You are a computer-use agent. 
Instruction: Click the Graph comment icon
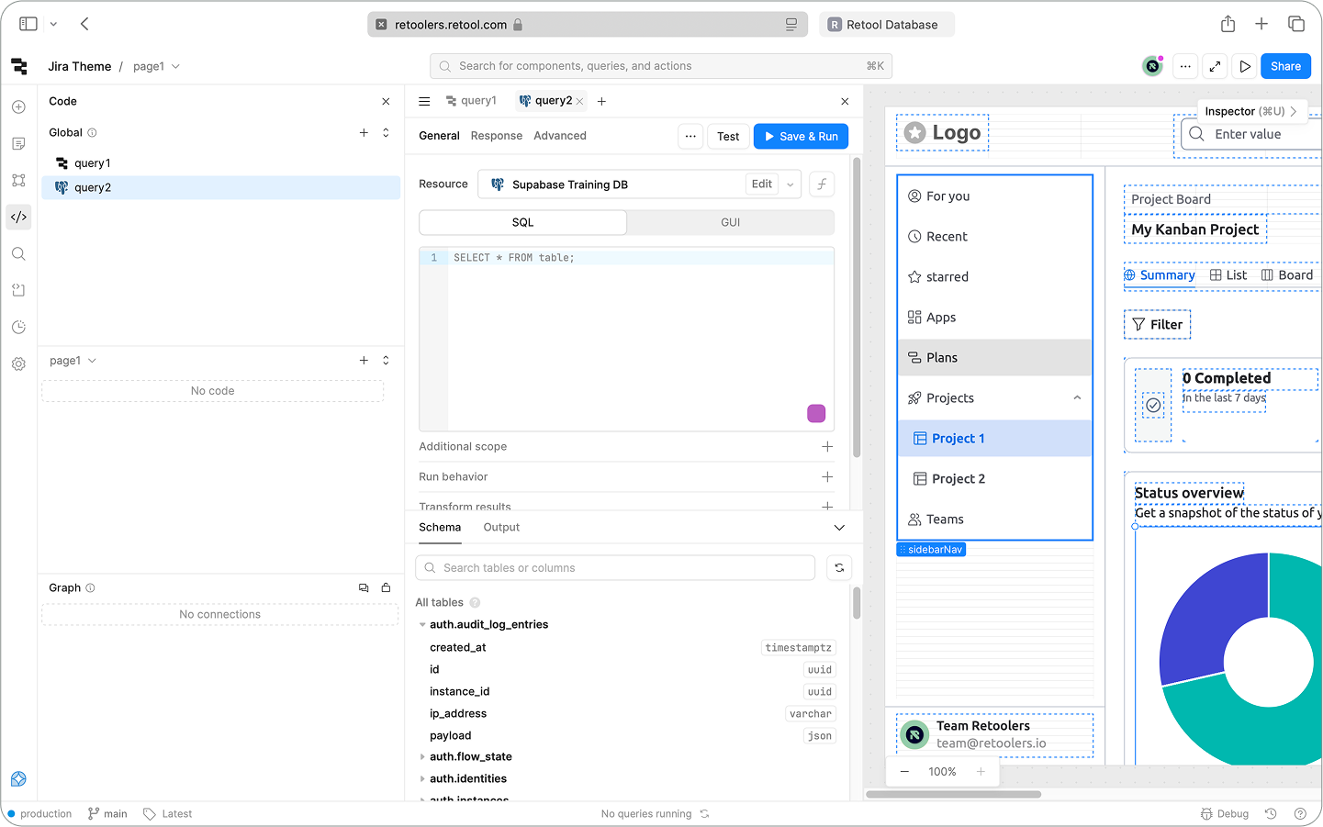tap(364, 588)
